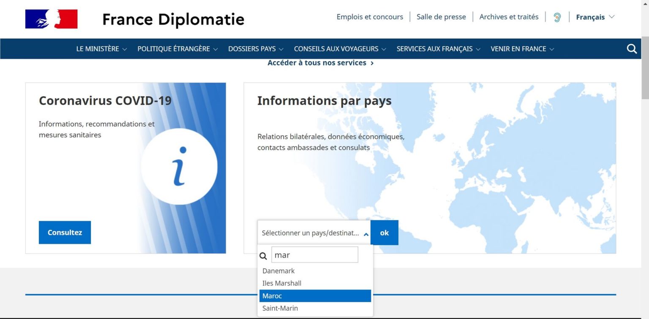
Task: Expand VENIR EN FRANCE menu
Action: pos(522,49)
